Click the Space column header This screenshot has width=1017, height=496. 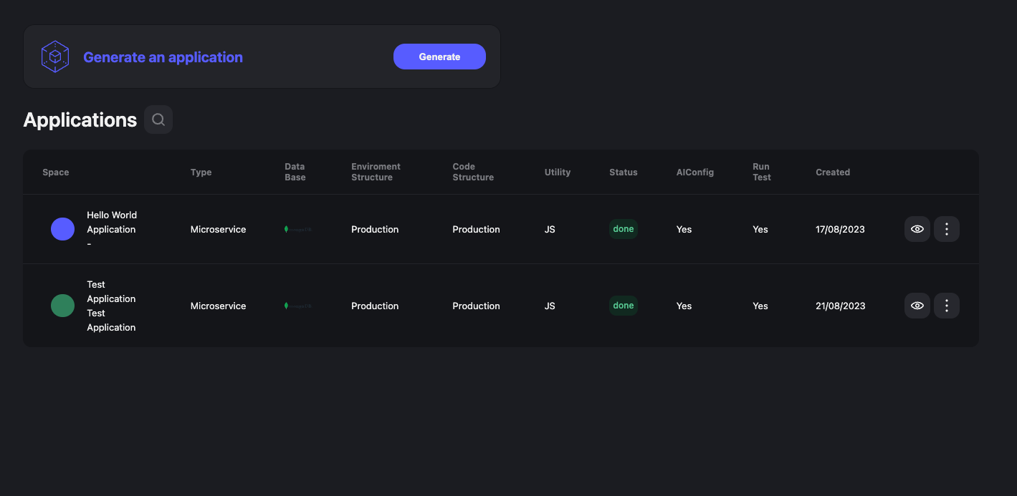coord(56,172)
